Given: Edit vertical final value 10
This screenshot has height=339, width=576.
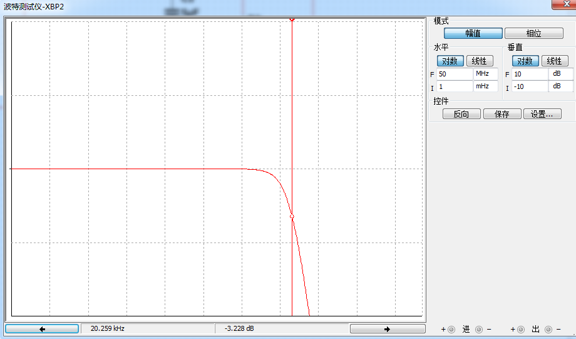Looking at the screenshot, I should pyautogui.click(x=530, y=74).
